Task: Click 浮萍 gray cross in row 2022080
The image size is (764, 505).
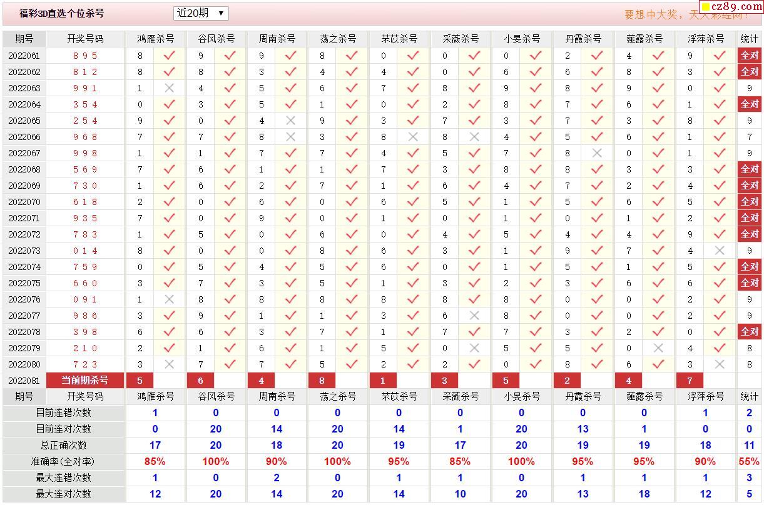Action: 720,364
